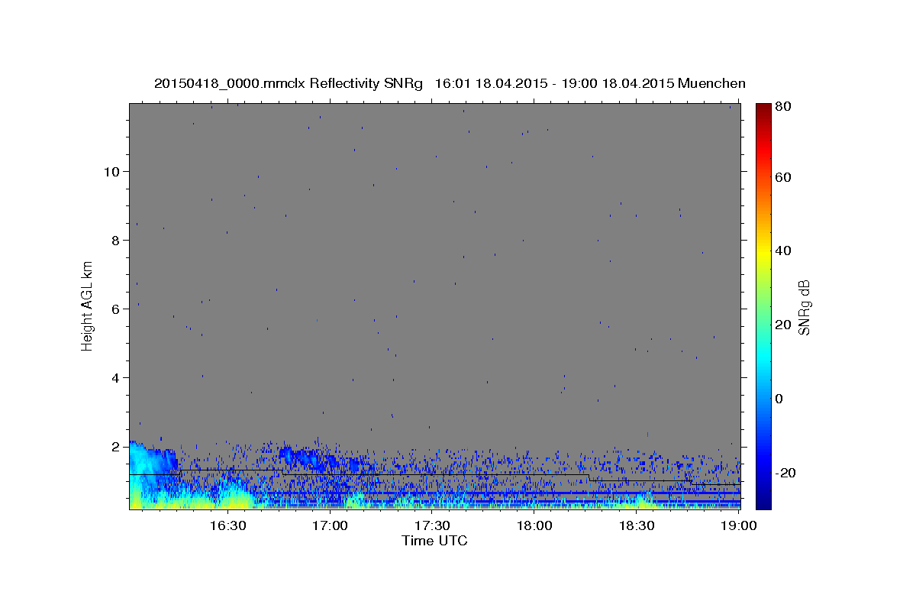Click the dark blue bottom of colorbar

click(x=763, y=501)
